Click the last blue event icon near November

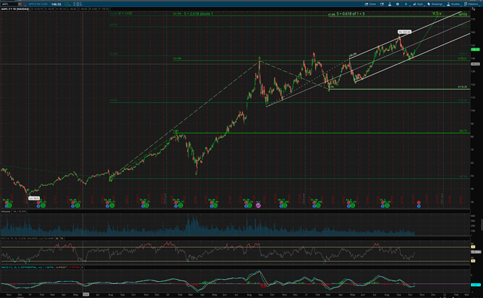click(x=419, y=206)
